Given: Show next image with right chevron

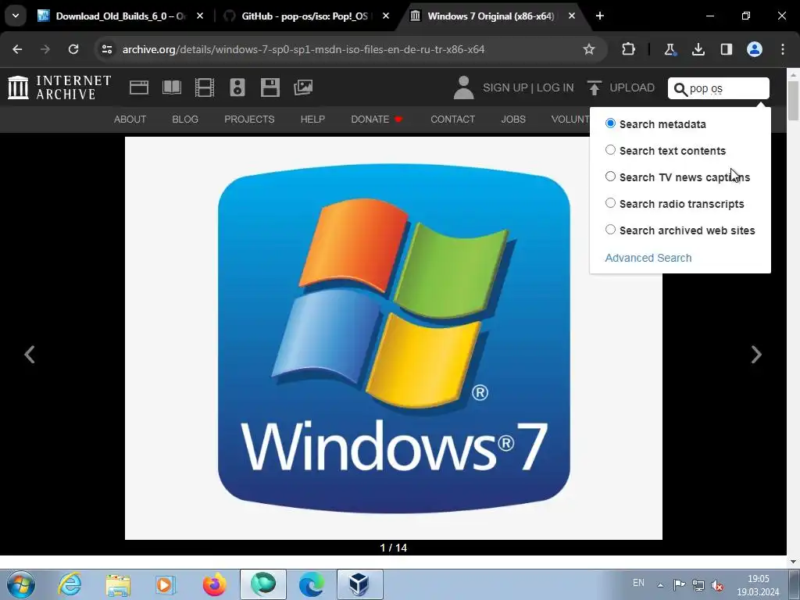Looking at the screenshot, I should point(756,354).
